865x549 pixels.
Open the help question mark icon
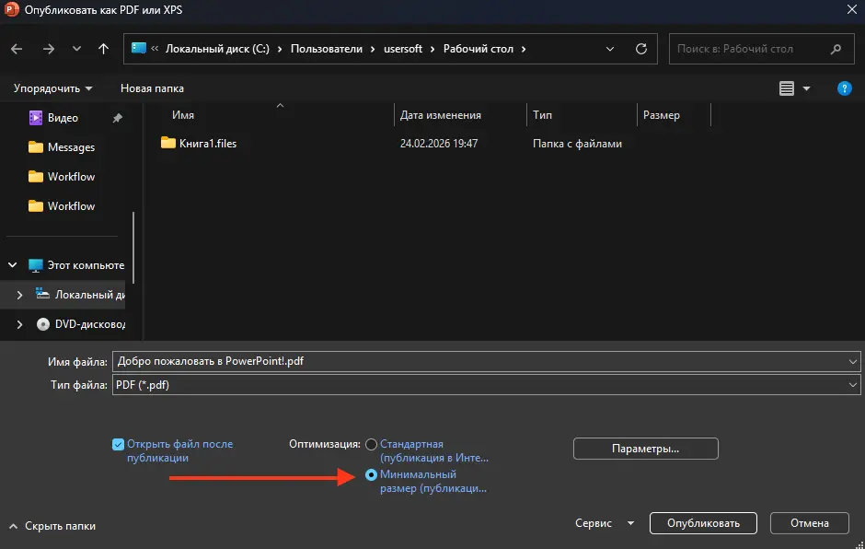844,88
